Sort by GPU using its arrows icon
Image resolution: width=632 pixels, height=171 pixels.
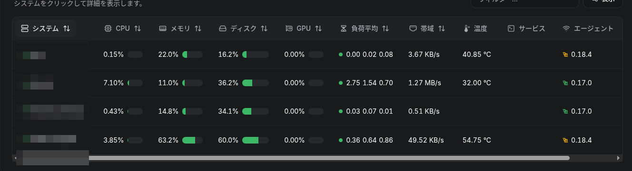pyautogui.click(x=319, y=28)
